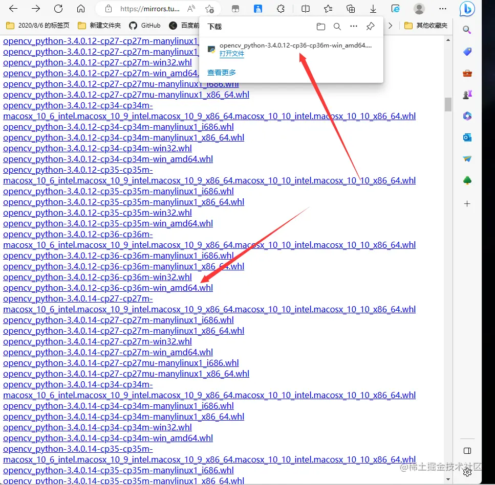The height and width of the screenshot is (485, 495).
Task: Go back to the previous page
Action: 13,9
